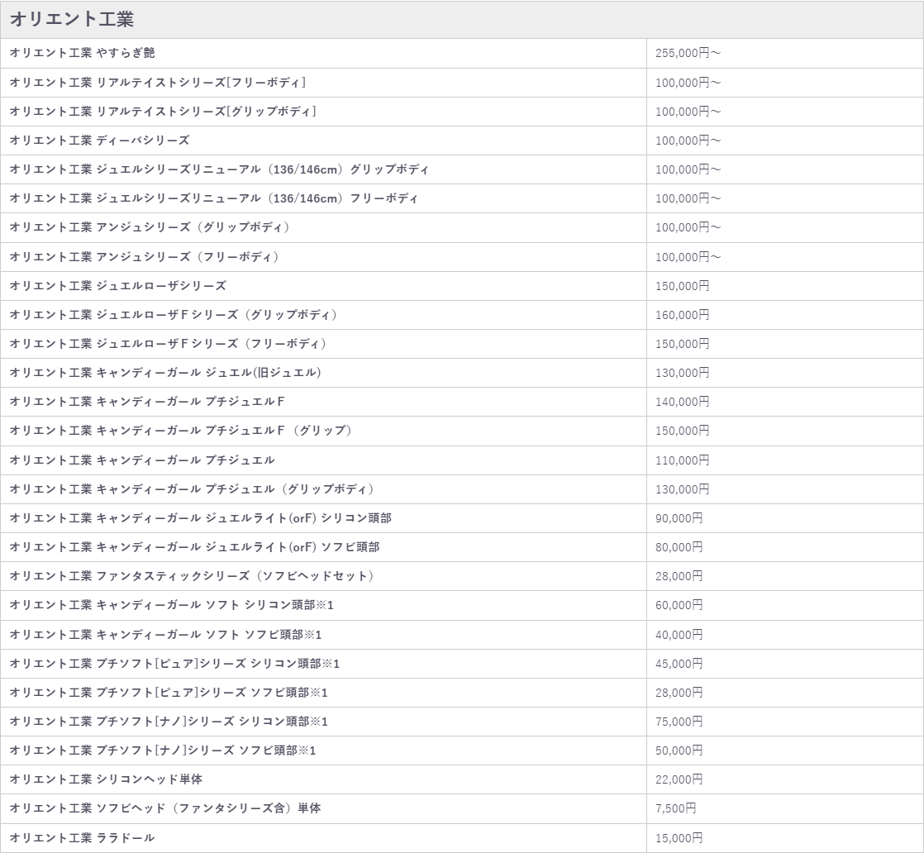Click price in アンジュシリーズ (フリーボディ) row
The image size is (924, 853).
688,257
